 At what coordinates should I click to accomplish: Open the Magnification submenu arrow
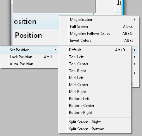[x=135, y=20]
